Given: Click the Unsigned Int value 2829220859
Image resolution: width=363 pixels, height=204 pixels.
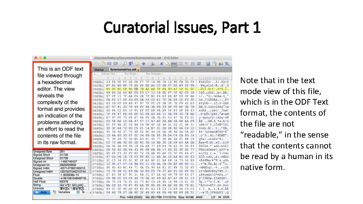Looking at the screenshot, I should (74, 165).
